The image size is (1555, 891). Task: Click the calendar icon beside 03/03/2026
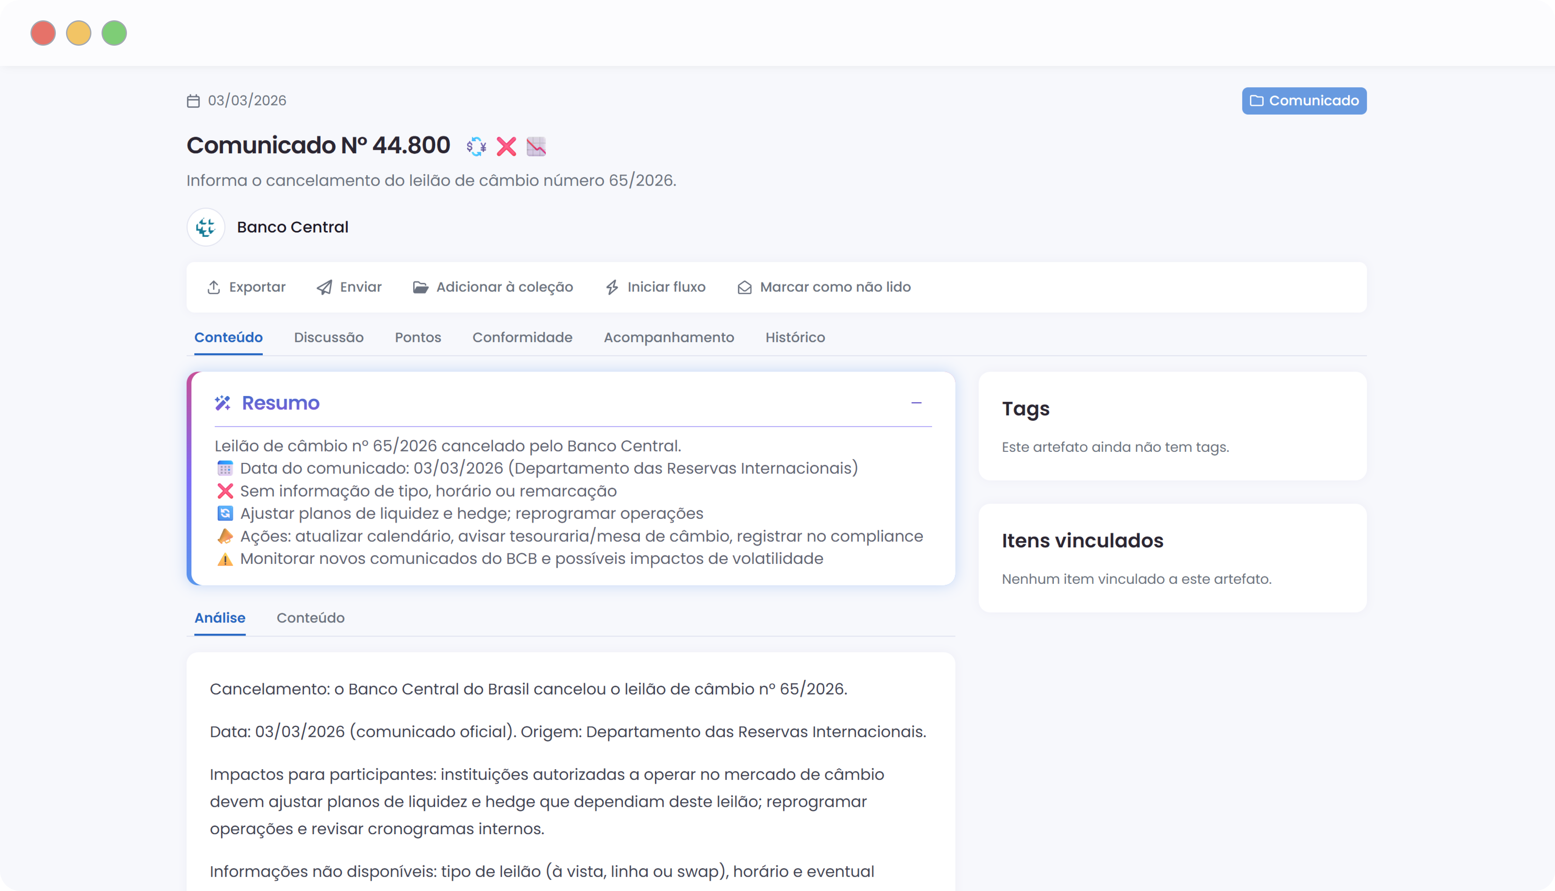tap(193, 101)
